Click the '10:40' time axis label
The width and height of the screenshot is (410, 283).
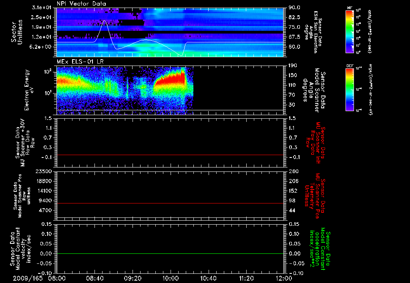(x=208, y=279)
